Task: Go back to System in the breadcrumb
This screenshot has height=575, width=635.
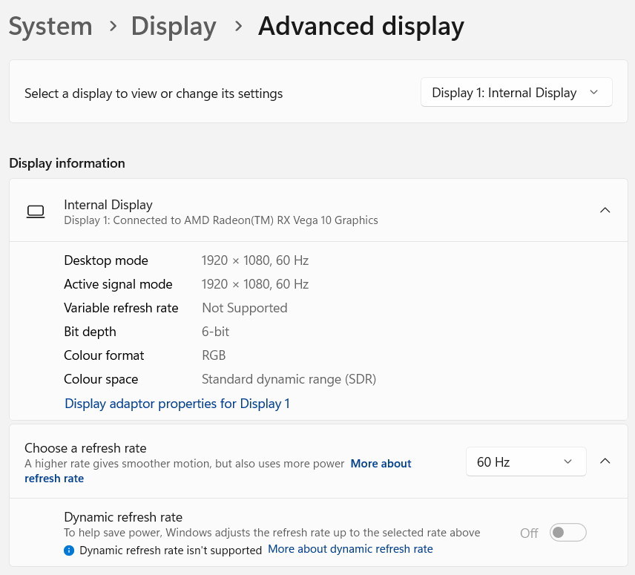Action: (50, 27)
